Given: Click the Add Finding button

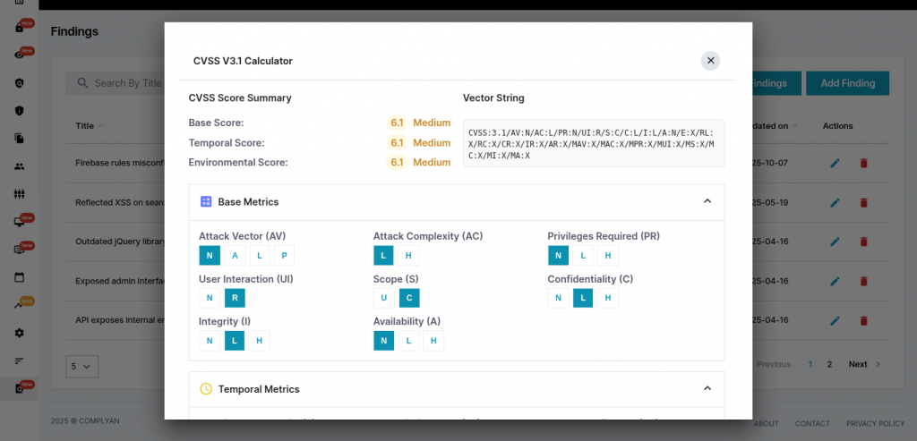Looking at the screenshot, I should pyautogui.click(x=847, y=83).
